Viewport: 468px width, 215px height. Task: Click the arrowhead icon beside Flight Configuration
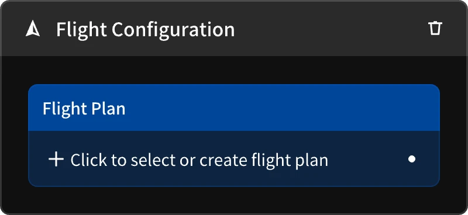[x=33, y=29]
